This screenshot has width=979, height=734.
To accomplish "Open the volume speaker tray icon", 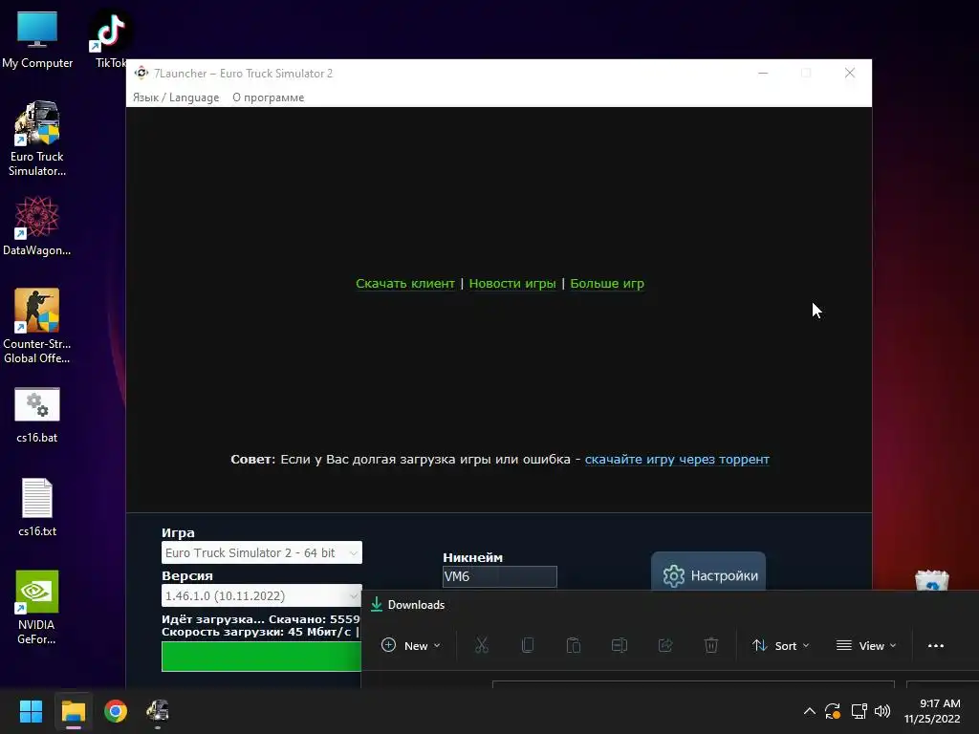I will coord(882,711).
